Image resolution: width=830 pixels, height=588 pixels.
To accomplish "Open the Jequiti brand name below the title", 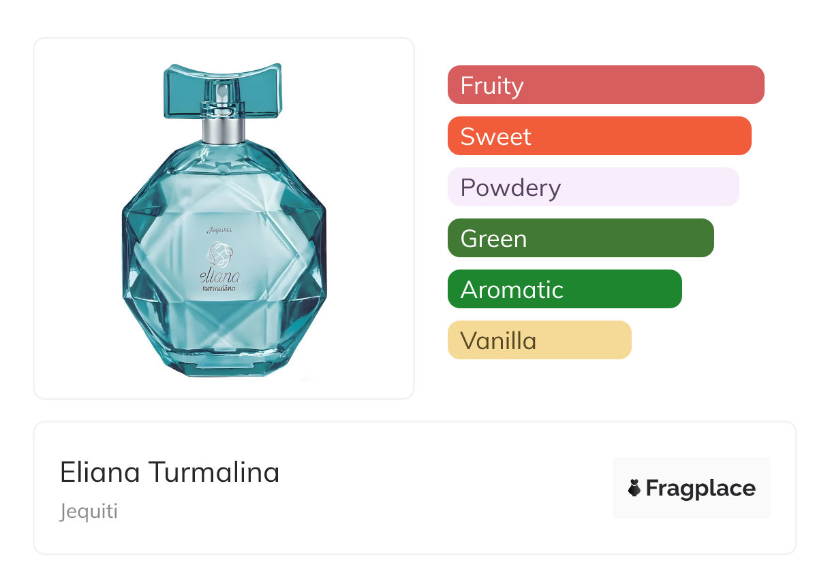I will pos(89,511).
